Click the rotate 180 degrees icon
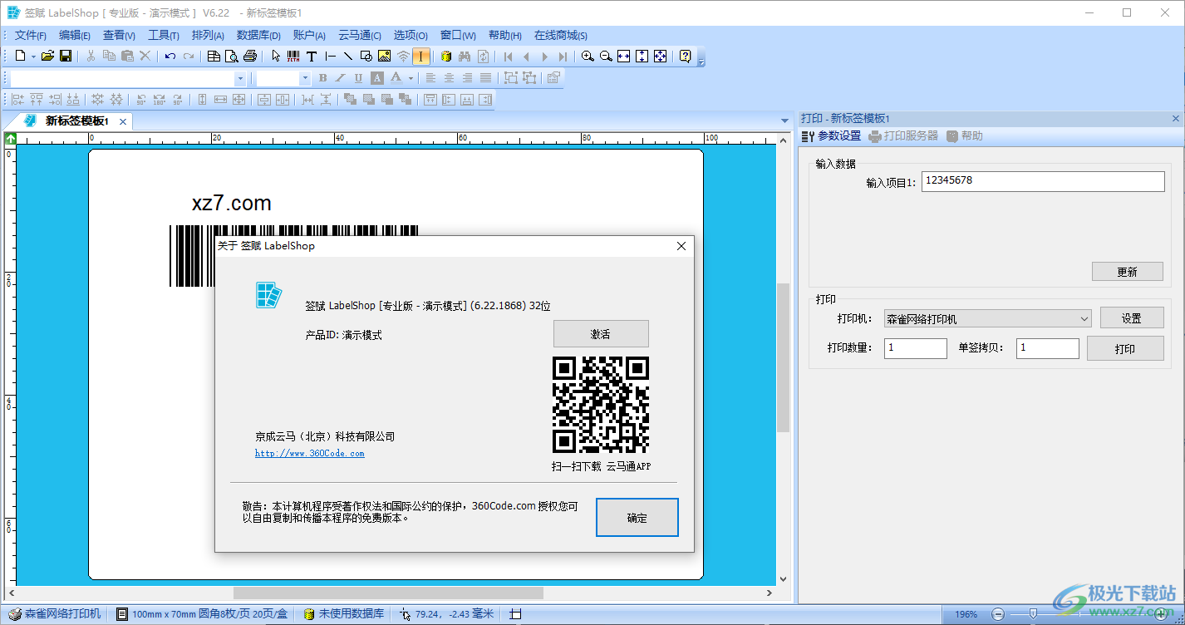This screenshot has width=1185, height=625. click(159, 100)
